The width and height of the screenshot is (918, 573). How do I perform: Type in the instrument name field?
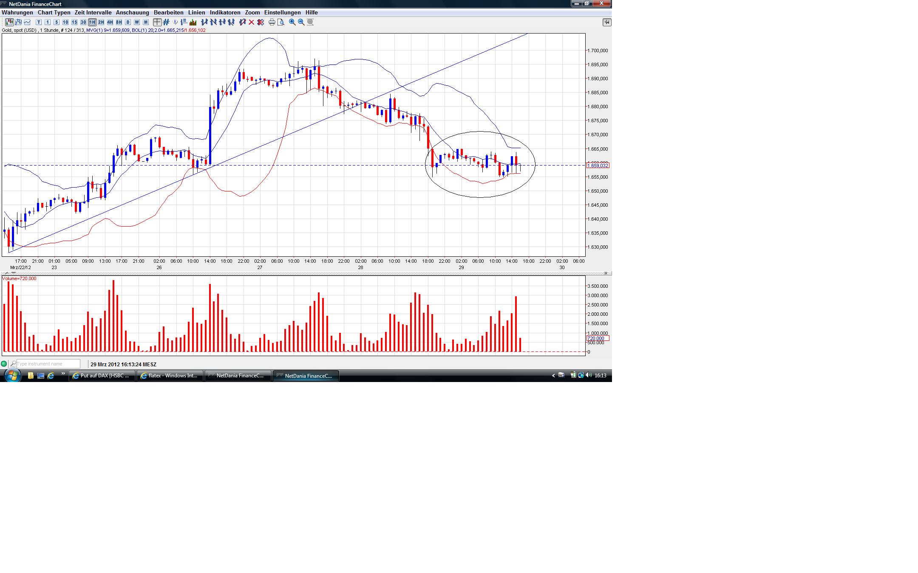coord(48,364)
